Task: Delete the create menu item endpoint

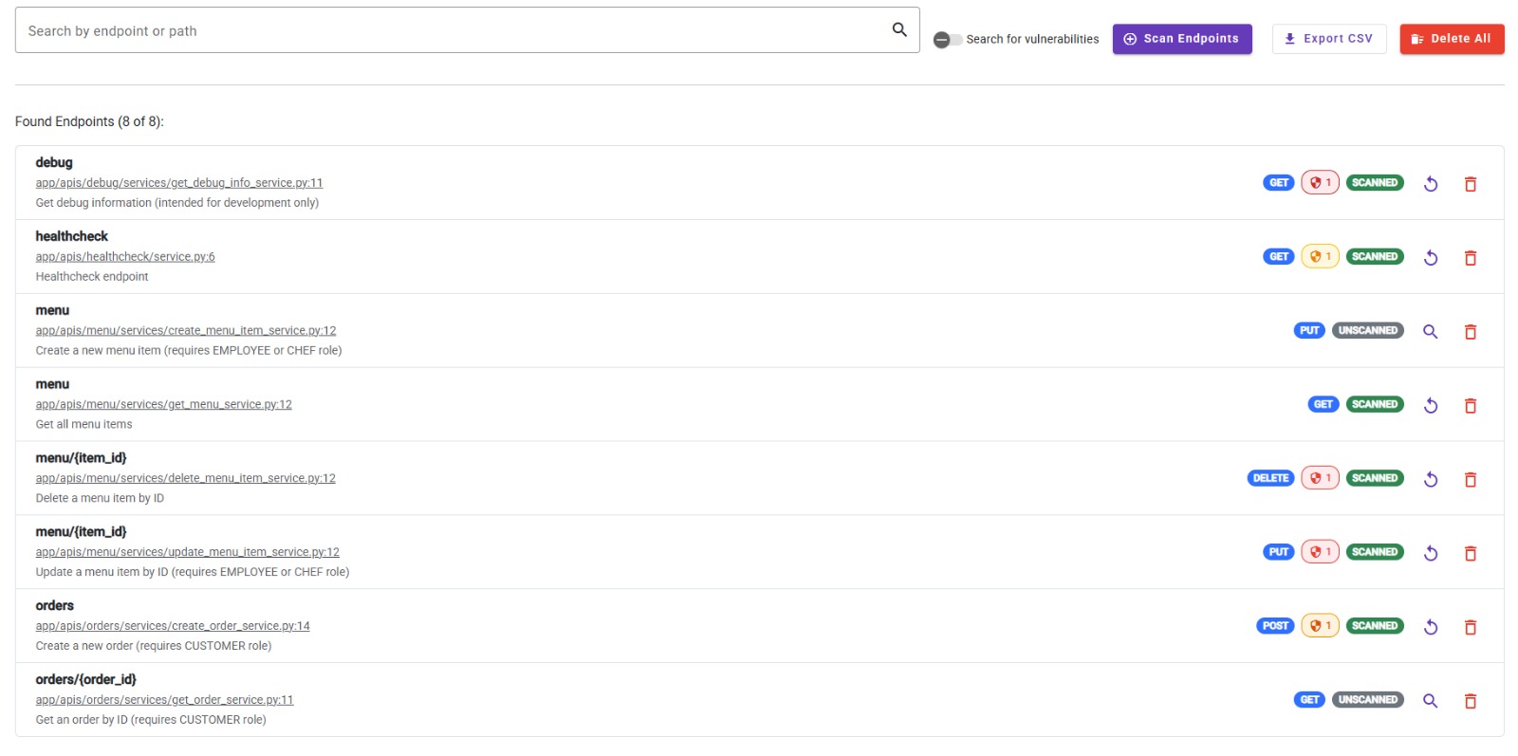Action: 1471,332
